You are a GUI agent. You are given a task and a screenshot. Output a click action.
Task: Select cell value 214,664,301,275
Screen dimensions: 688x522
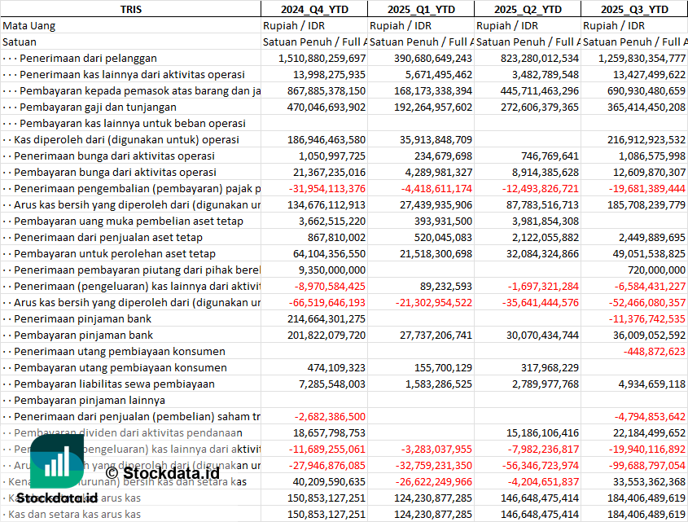[326, 318]
